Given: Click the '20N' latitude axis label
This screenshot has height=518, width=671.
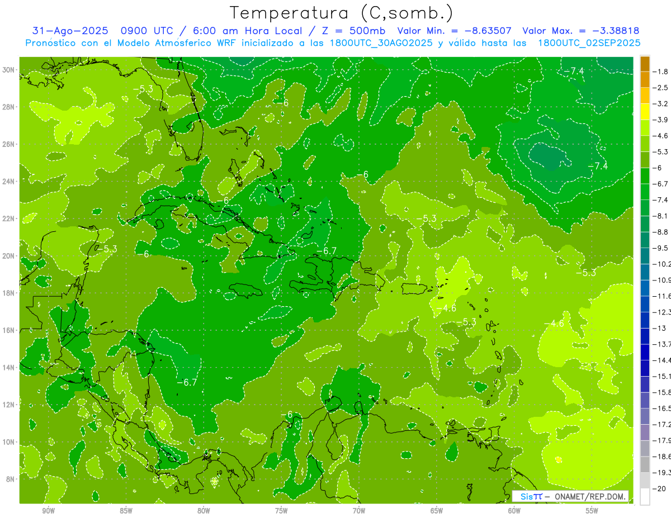Looking at the screenshot, I should coord(9,256).
